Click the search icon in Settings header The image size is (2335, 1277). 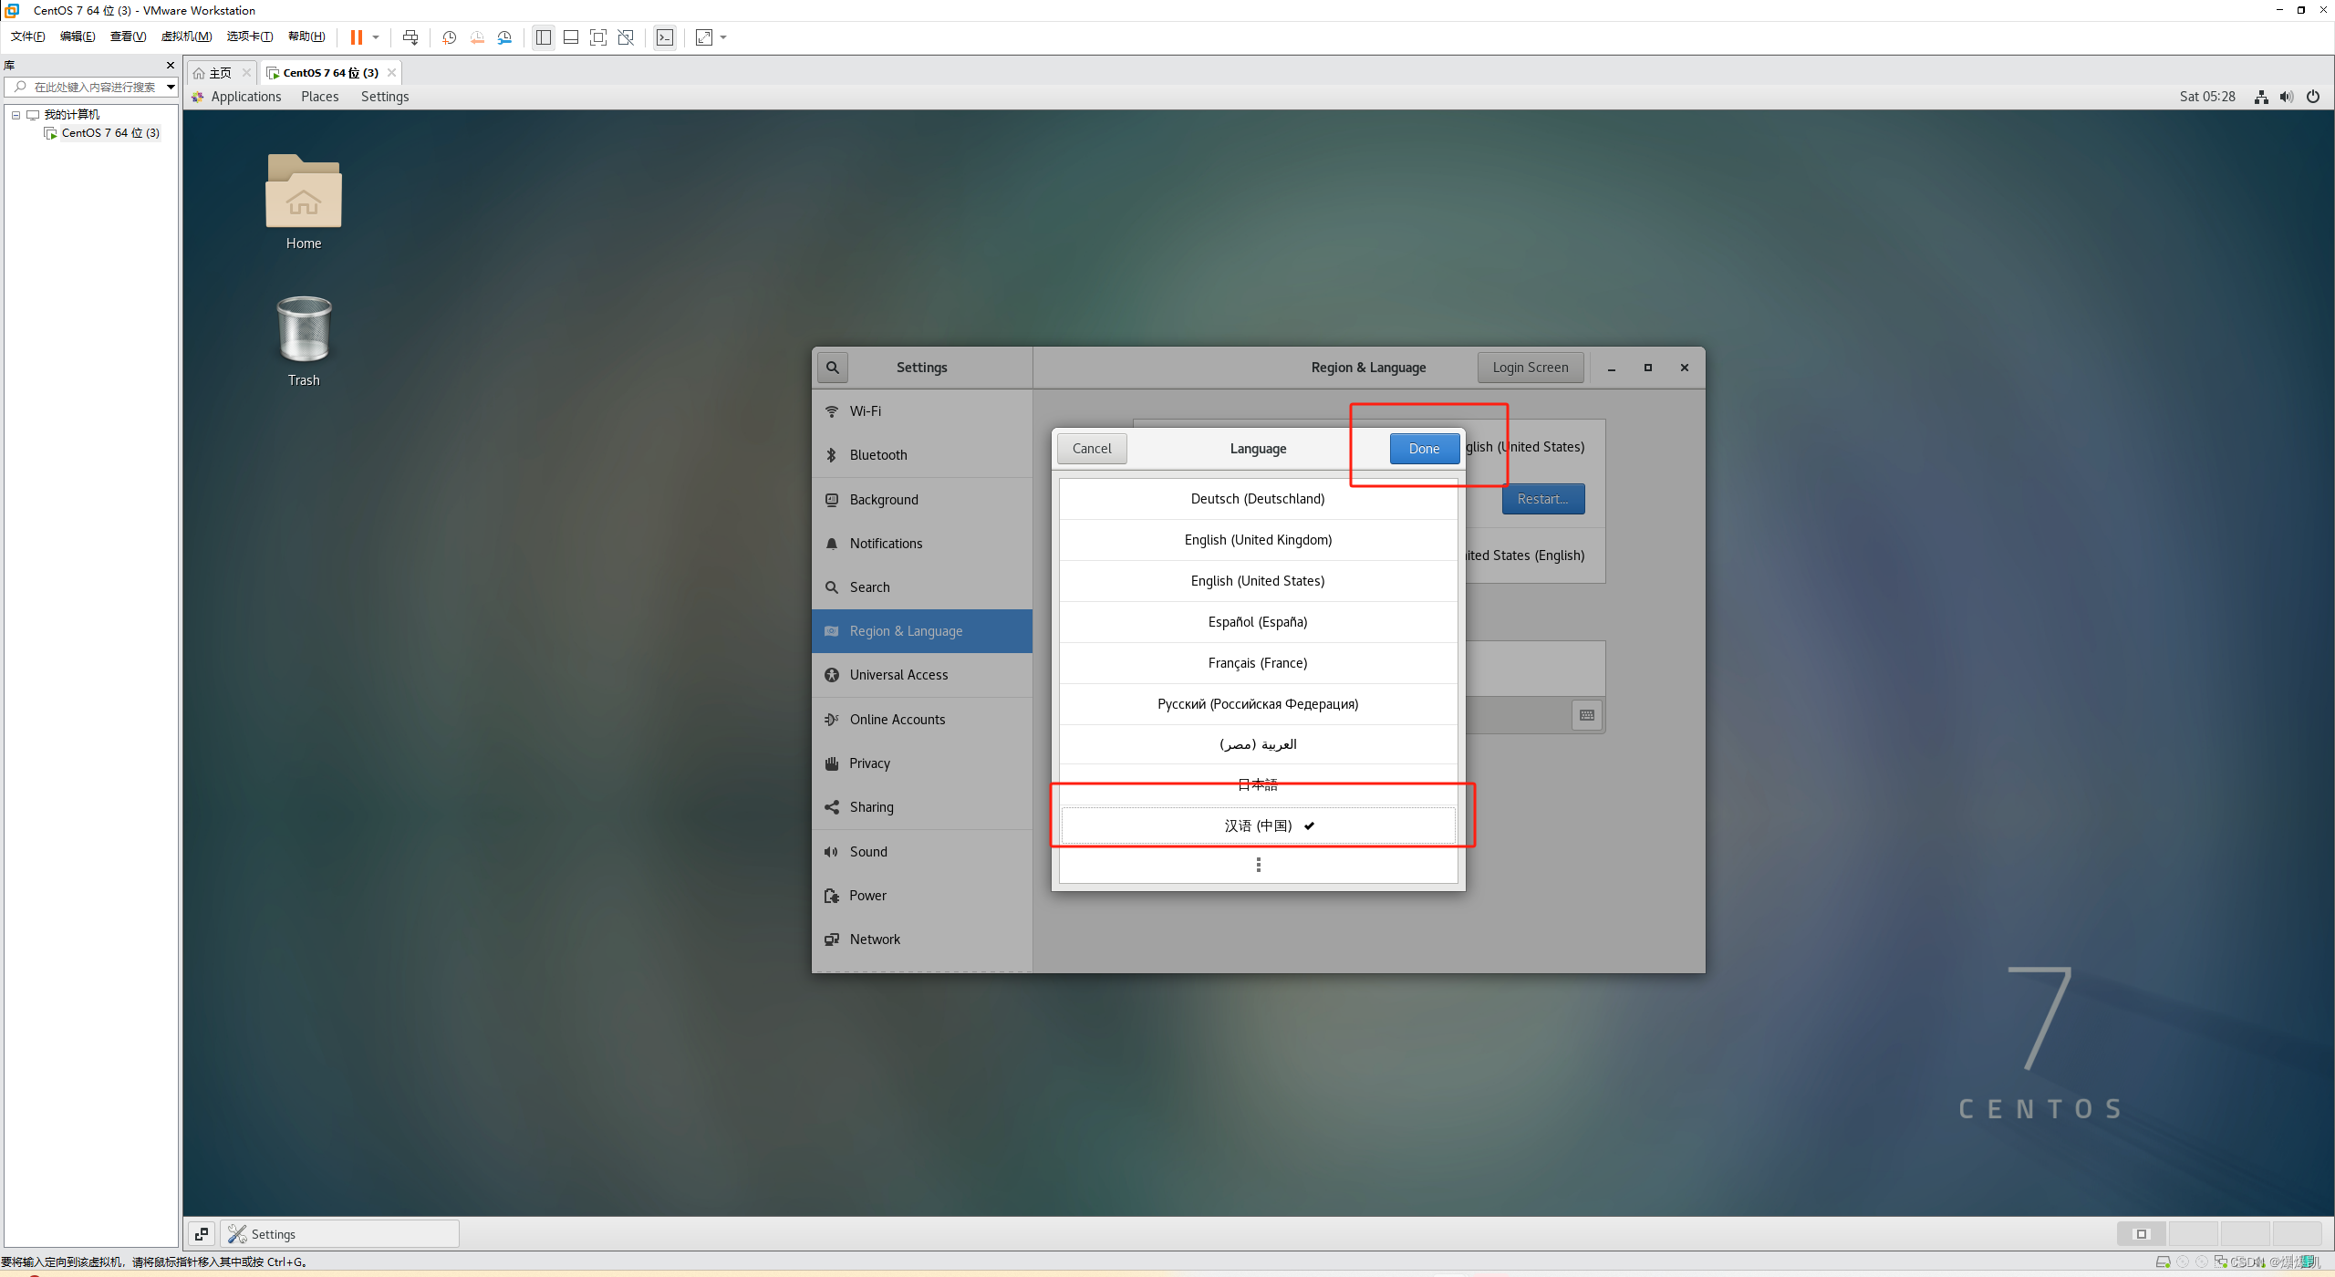833,368
